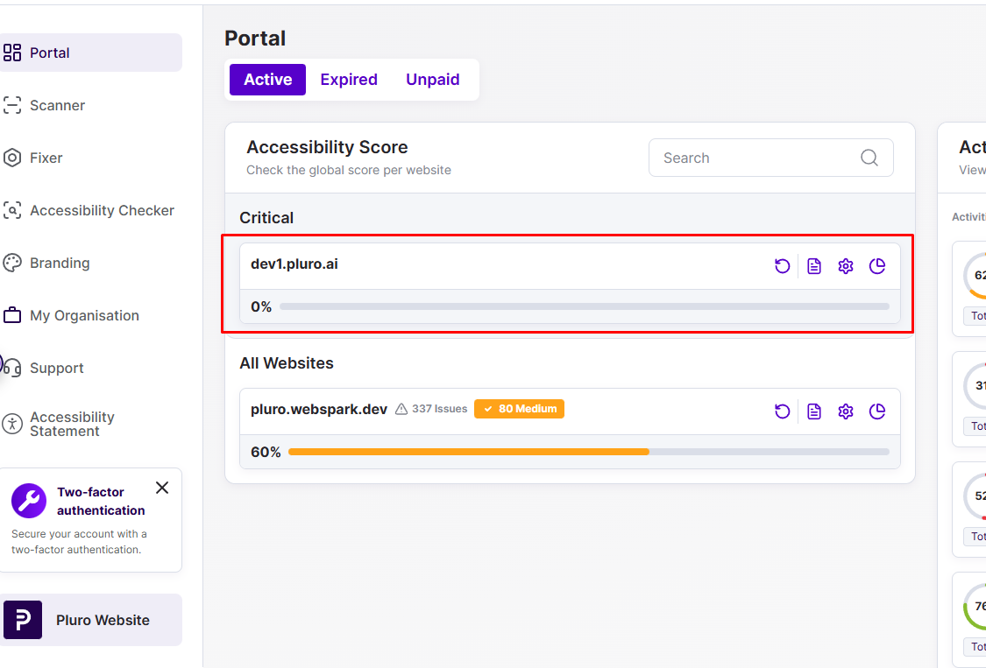Navigate to Branding page
Image resolution: width=986 pixels, height=668 pixels.
pyautogui.click(x=60, y=263)
